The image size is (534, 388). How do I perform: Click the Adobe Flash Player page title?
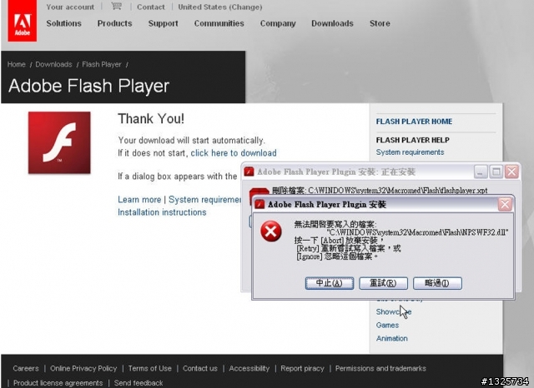coord(89,86)
